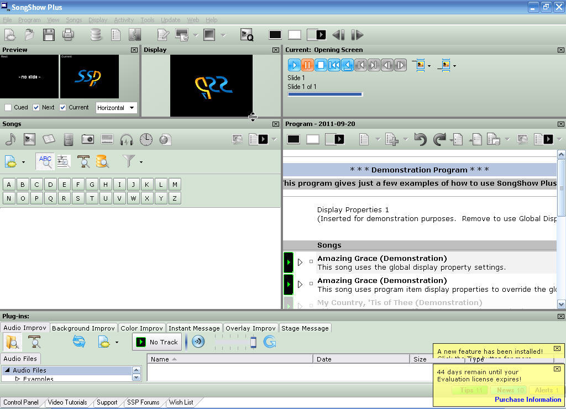Click green play bar of first Amazing Grace

[289, 263]
